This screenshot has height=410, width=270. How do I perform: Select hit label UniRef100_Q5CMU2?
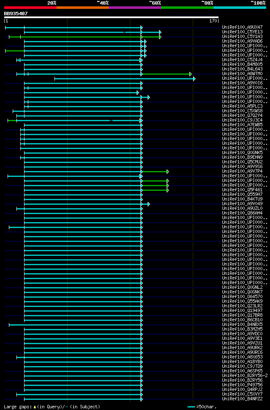click(x=242, y=162)
